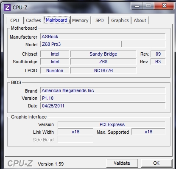The height and width of the screenshot is (169, 176).
Task: Click the Manufacturer label
Action: (x=23, y=37)
